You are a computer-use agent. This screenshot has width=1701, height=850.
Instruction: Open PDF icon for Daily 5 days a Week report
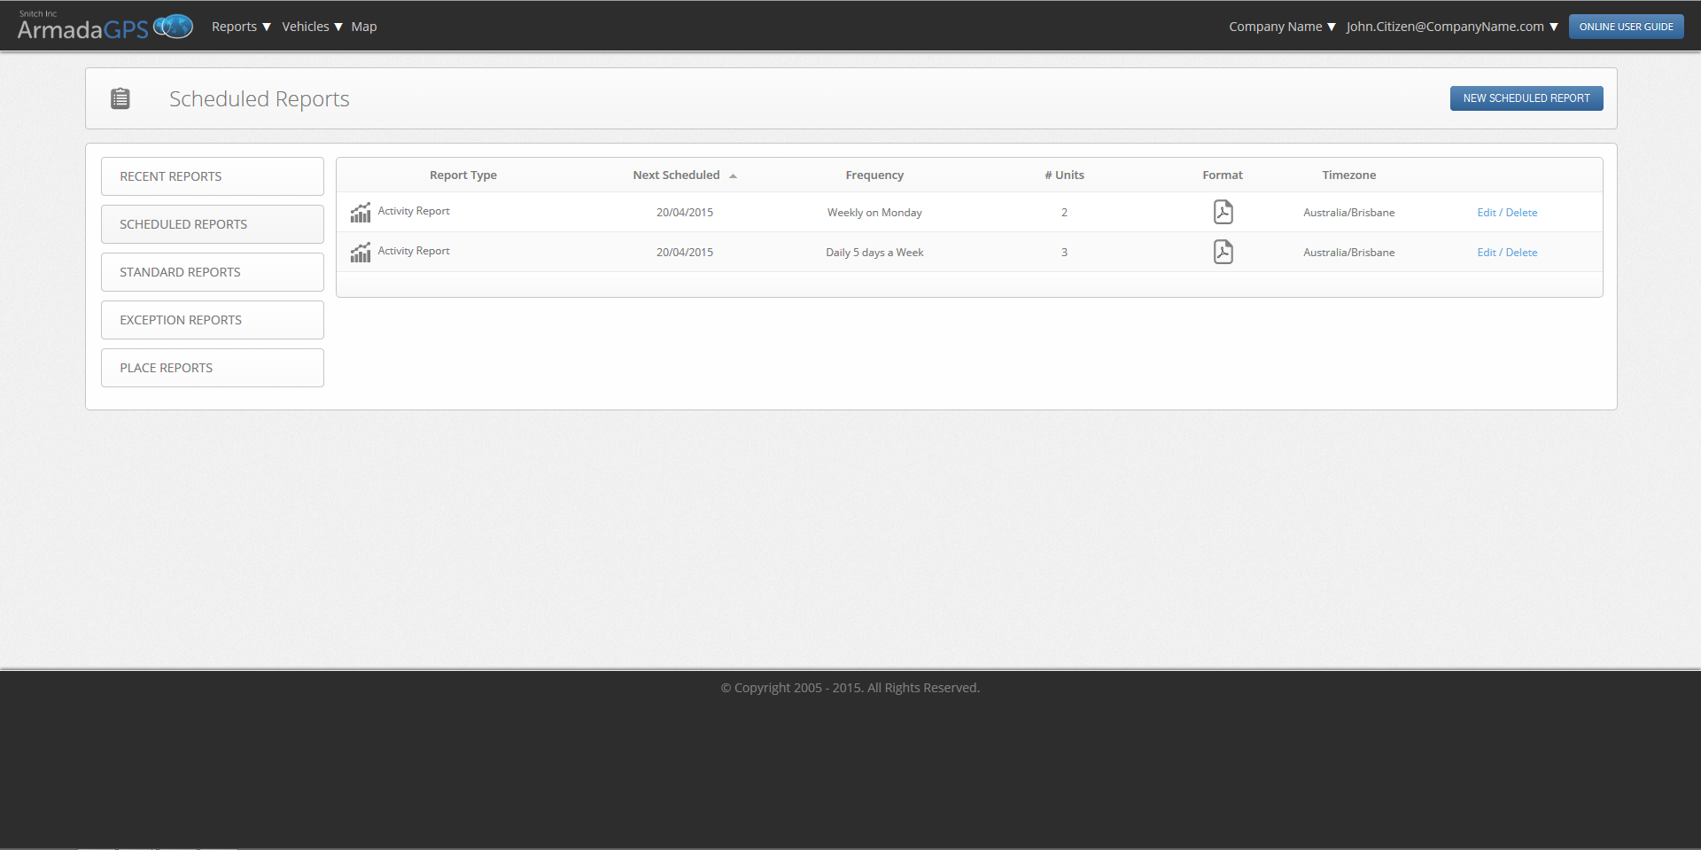pyautogui.click(x=1223, y=252)
